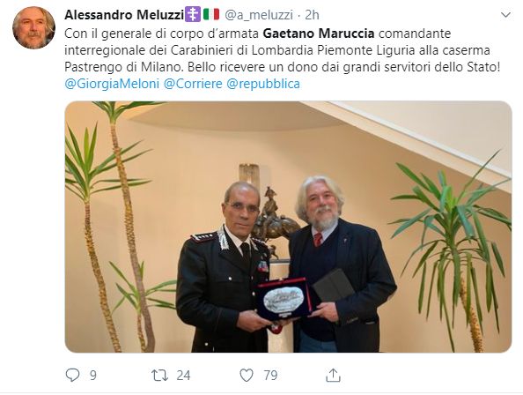Open the @Corriere mention link
523x395 pixels.
coord(193,84)
